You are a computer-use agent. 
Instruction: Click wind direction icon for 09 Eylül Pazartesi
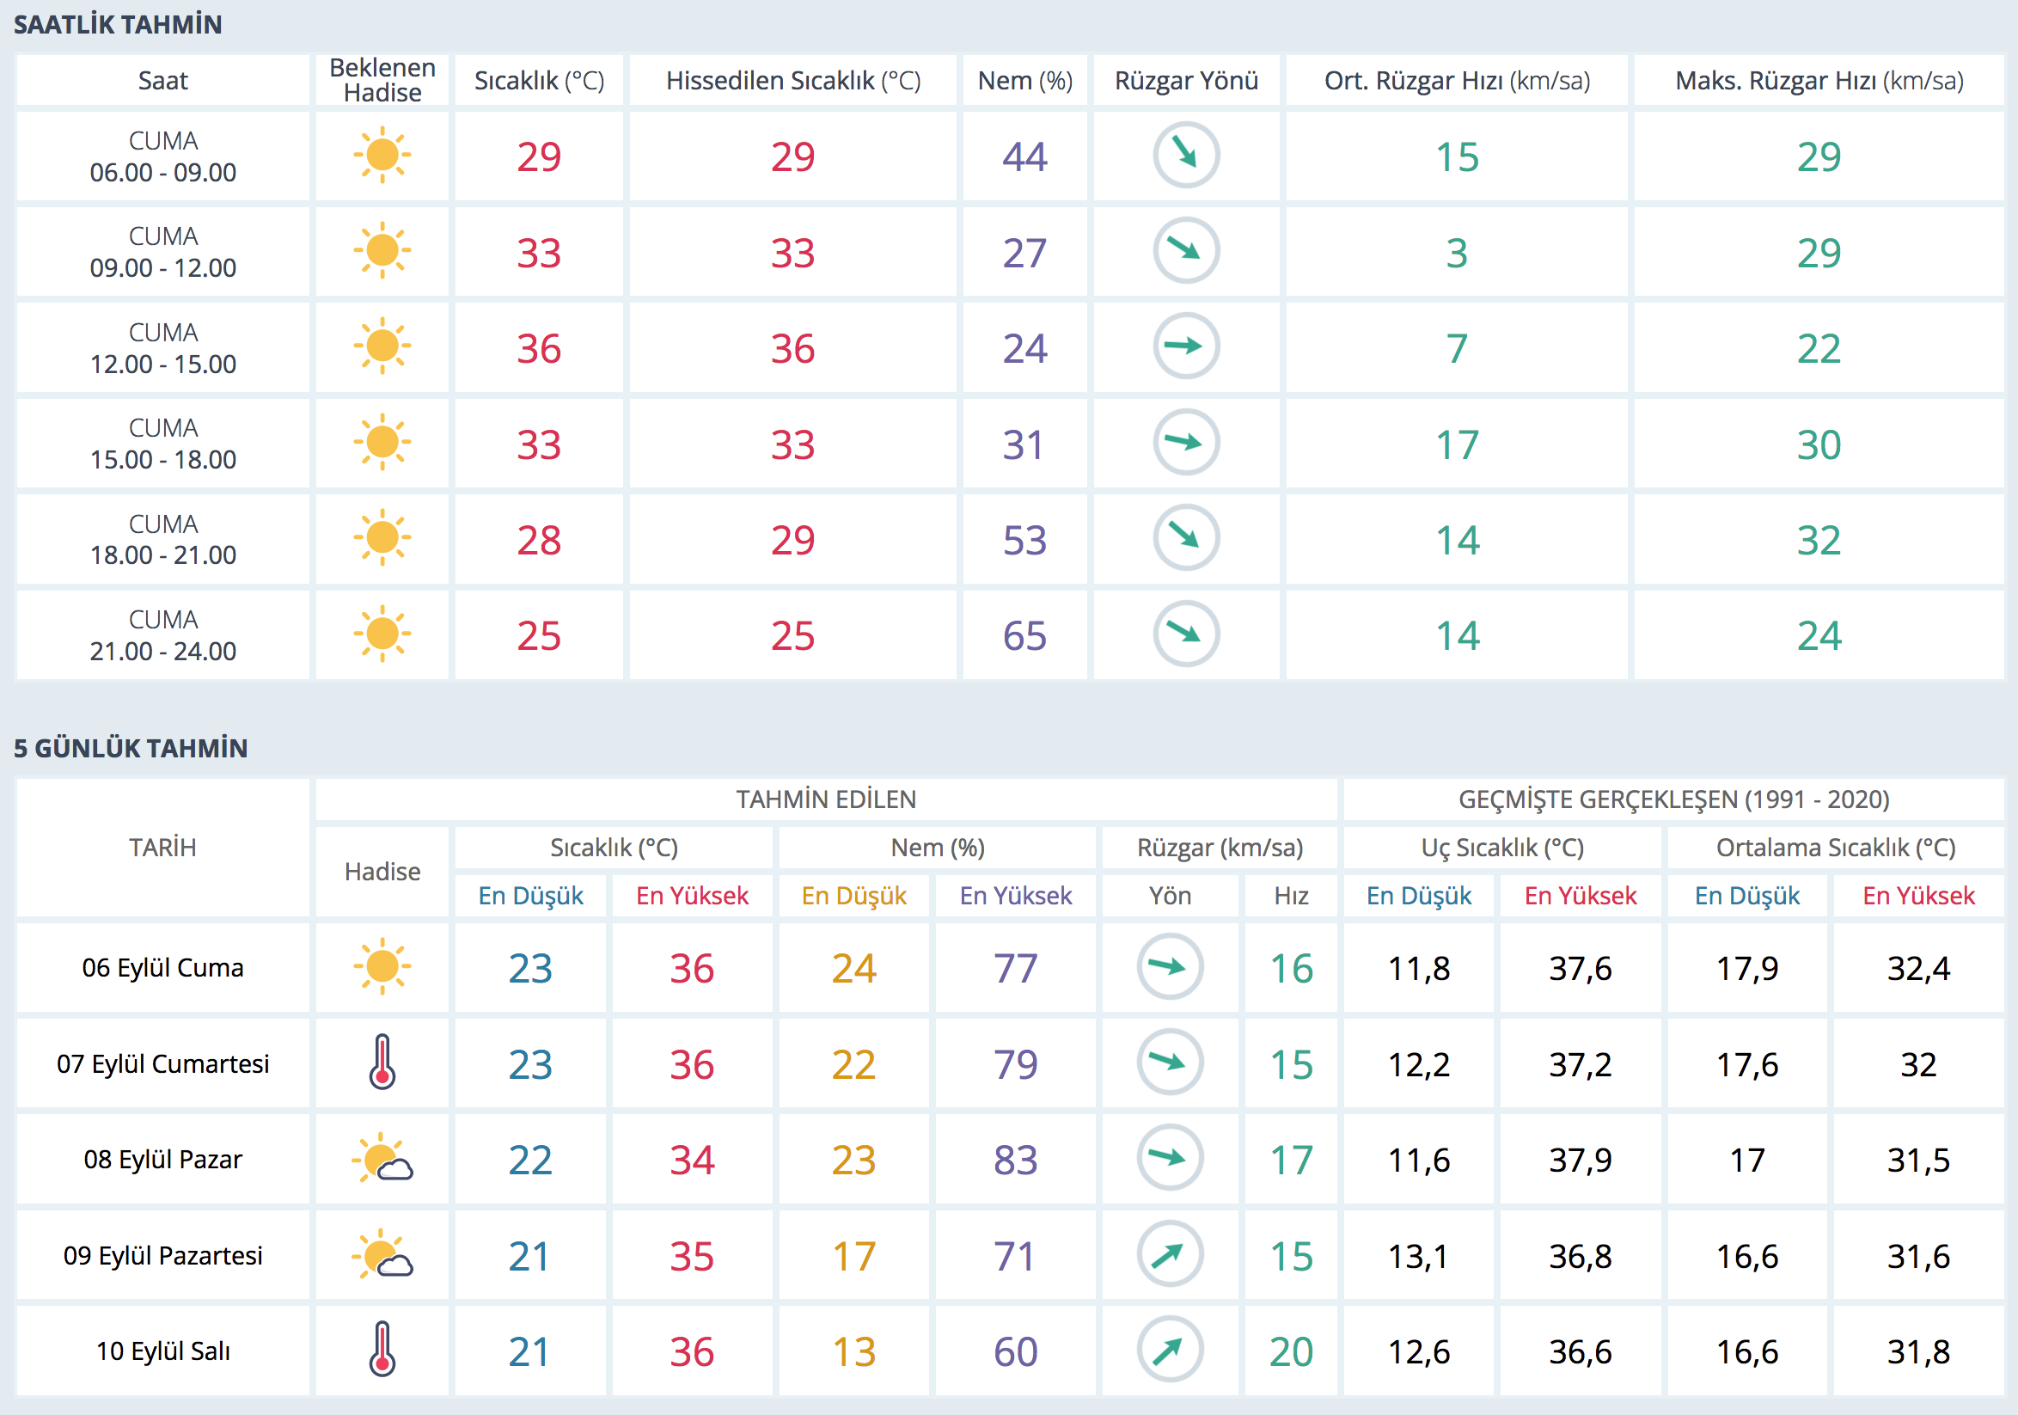click(1169, 1254)
